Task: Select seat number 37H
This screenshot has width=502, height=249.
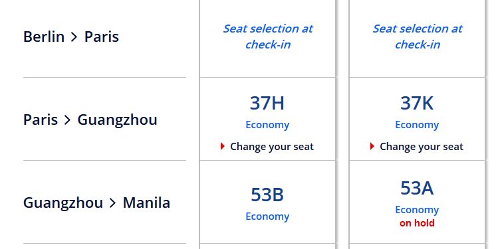Action: pos(267,103)
